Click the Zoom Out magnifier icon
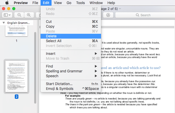The width and height of the screenshot is (175, 113). [x=19, y=15]
